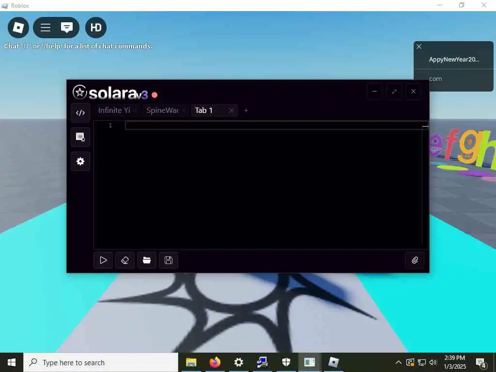Minimize the Solara window
Screen dimensions: 496x372
(x=374, y=92)
